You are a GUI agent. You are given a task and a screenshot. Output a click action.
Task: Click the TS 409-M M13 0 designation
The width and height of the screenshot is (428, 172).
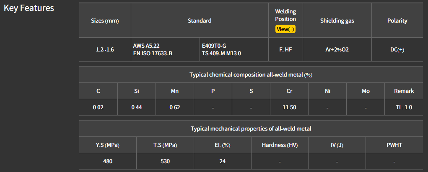coord(221,53)
